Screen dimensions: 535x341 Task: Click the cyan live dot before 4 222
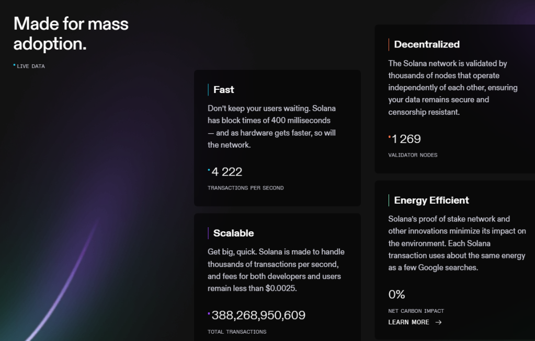pyautogui.click(x=209, y=170)
